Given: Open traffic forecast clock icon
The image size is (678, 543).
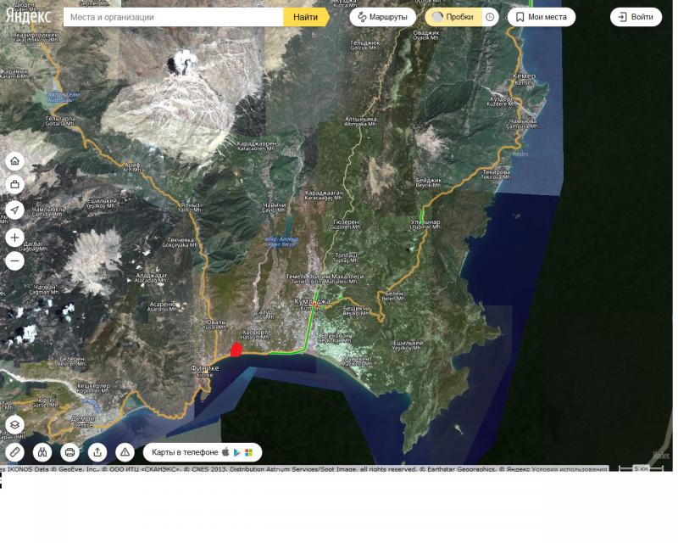Looking at the screenshot, I should 490,17.
